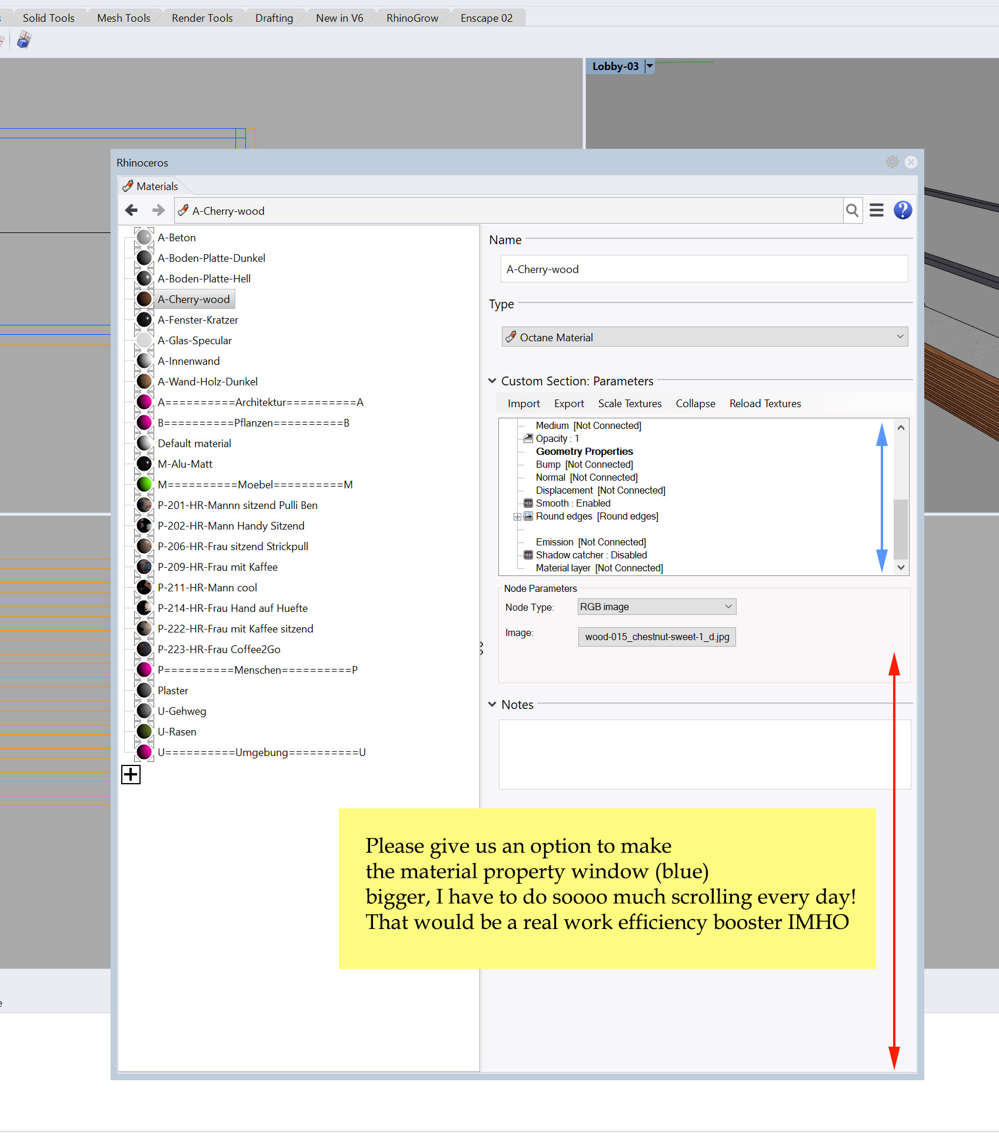
Task: Open the blue help question mark
Action: pos(903,210)
